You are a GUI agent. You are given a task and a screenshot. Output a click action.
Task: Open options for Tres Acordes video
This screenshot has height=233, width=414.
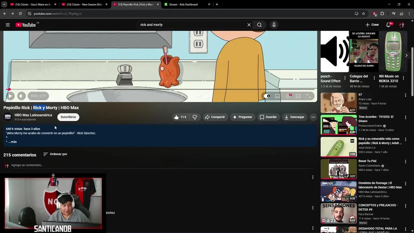pyautogui.click(x=406, y=117)
